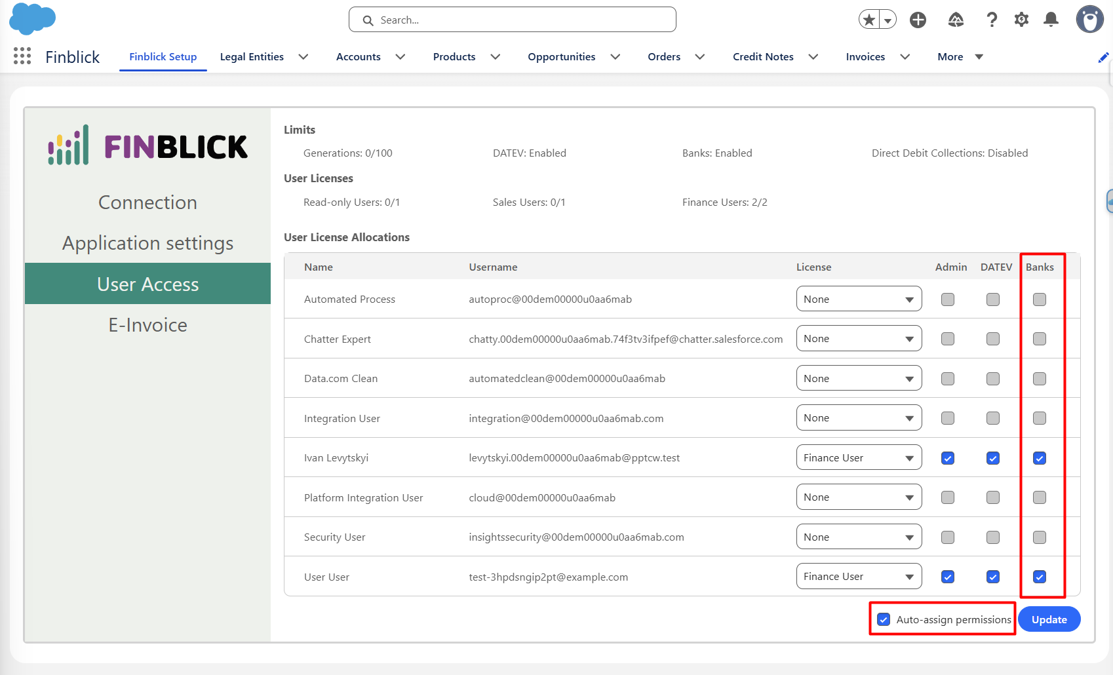Expand the Orders tab chevron
1113x675 pixels.
[700, 57]
